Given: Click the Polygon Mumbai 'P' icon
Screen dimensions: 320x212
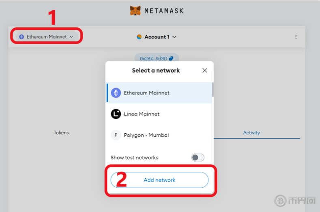Looking at the screenshot, I should (x=116, y=135).
